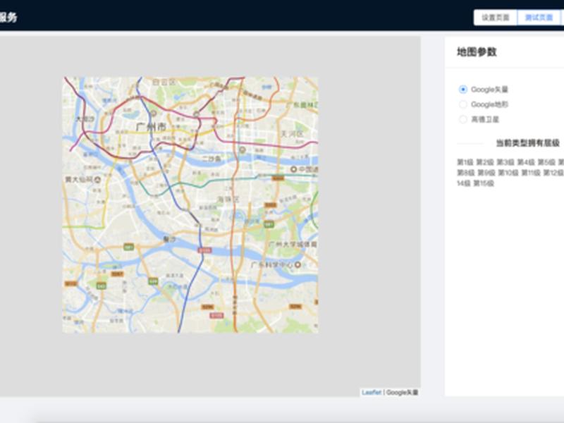
Task: Open the Leaflet attribution link
Action: pos(372,393)
